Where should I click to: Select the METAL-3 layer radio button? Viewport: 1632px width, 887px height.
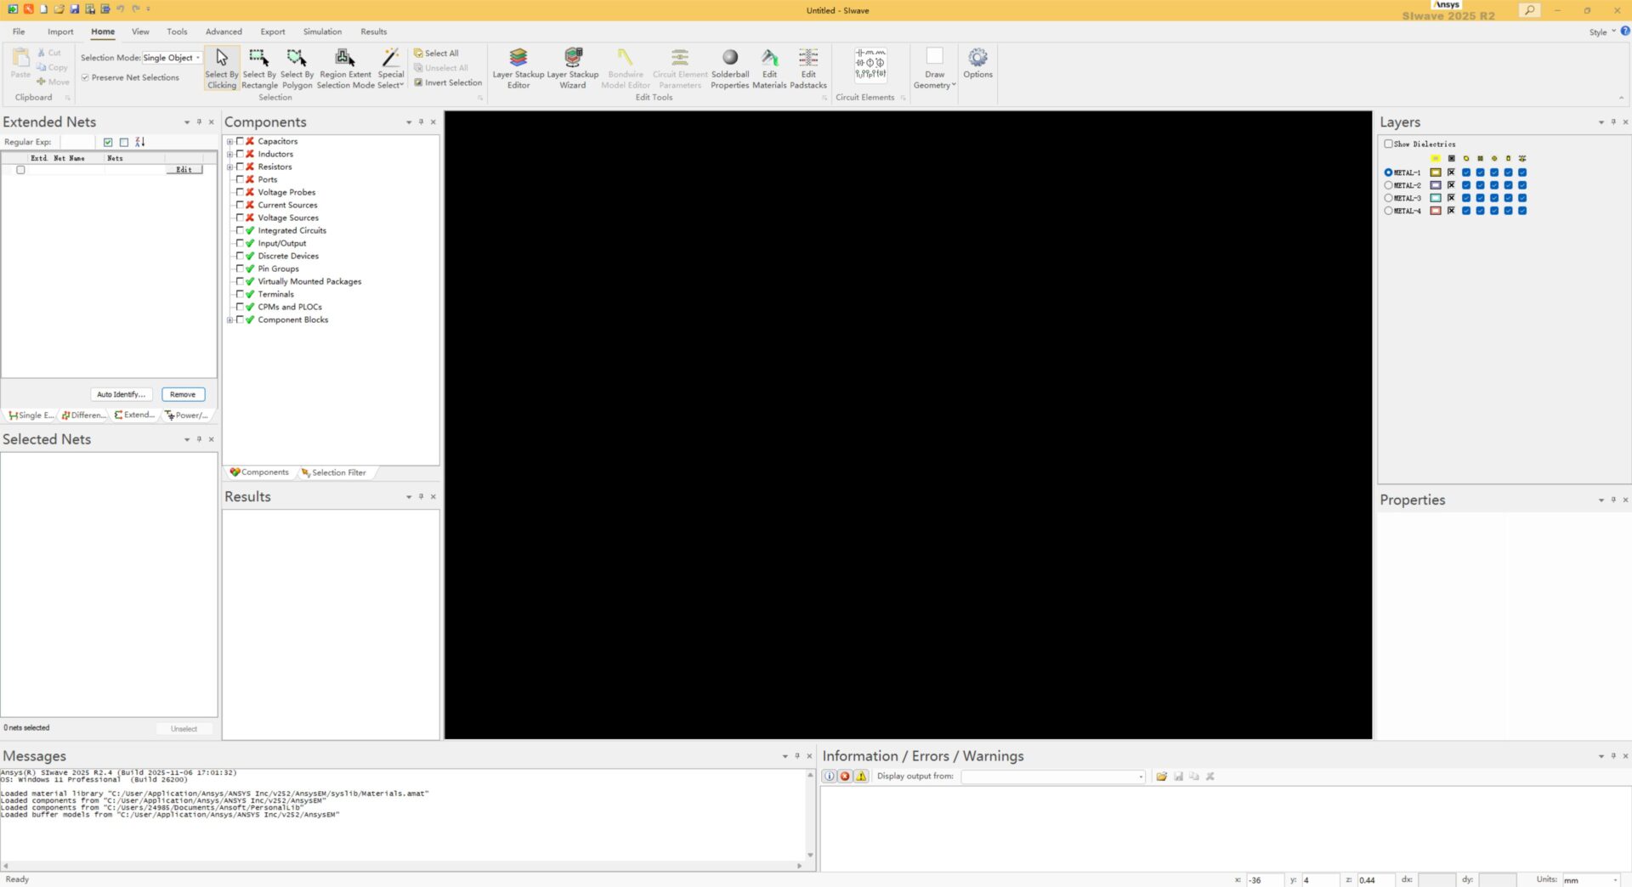[1388, 198]
